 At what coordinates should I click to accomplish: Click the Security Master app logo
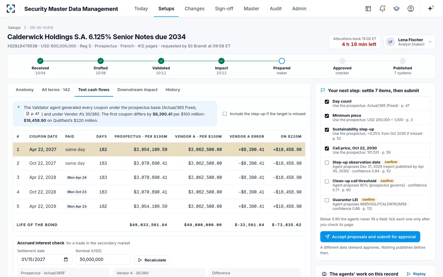click(11, 9)
